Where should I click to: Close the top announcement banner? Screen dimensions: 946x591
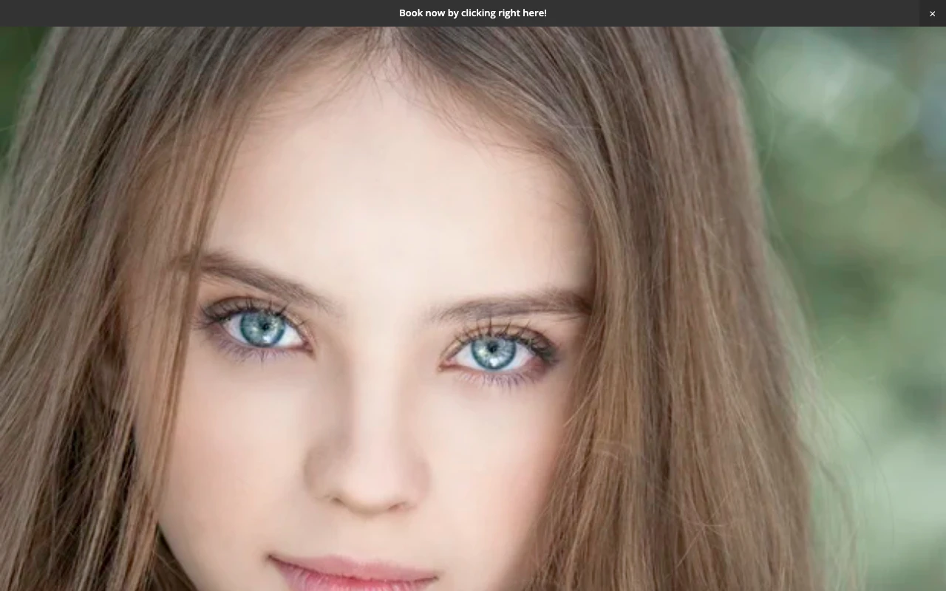click(932, 13)
